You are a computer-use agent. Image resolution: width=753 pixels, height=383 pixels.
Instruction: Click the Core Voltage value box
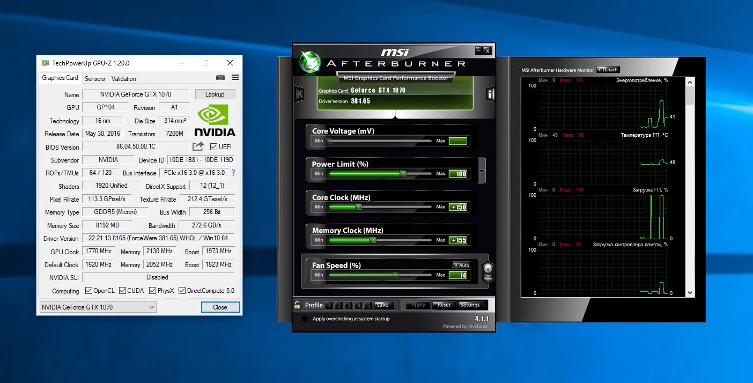458,141
